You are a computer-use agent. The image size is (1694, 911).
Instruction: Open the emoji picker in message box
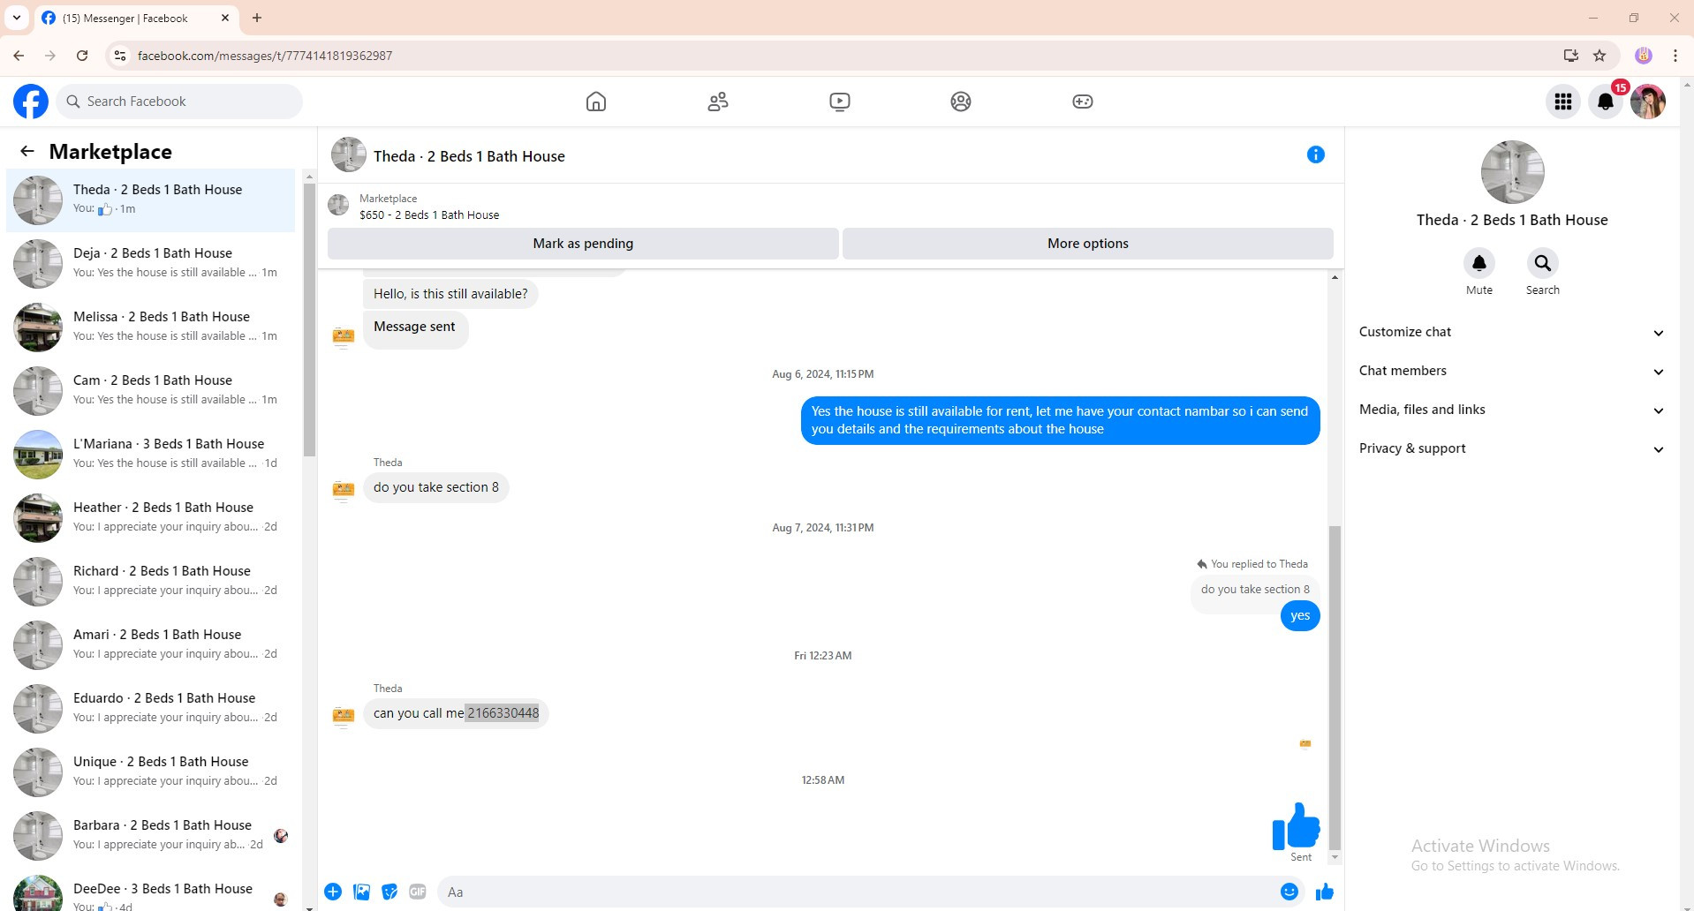1289,892
